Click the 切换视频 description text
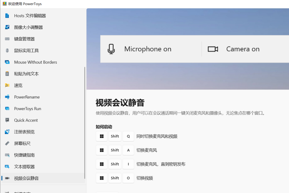 145,178
